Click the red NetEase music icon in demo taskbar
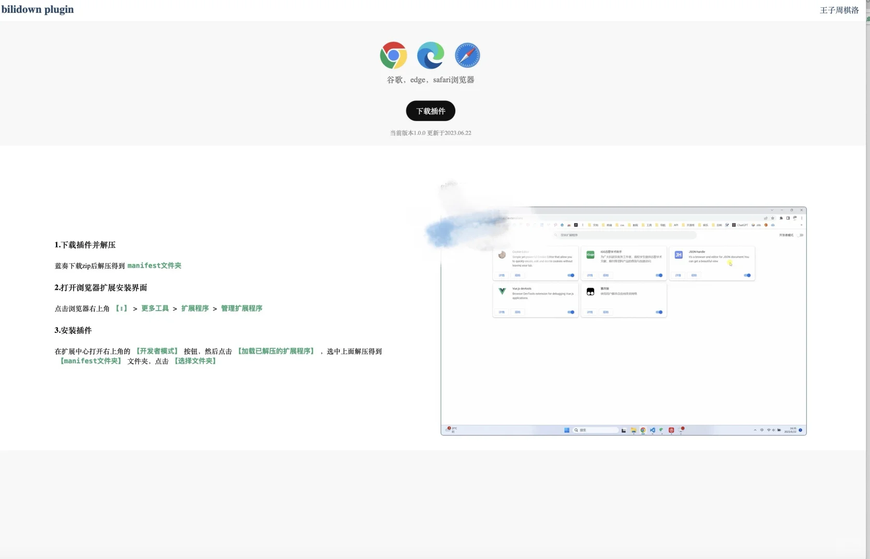The height and width of the screenshot is (559, 870). (671, 430)
